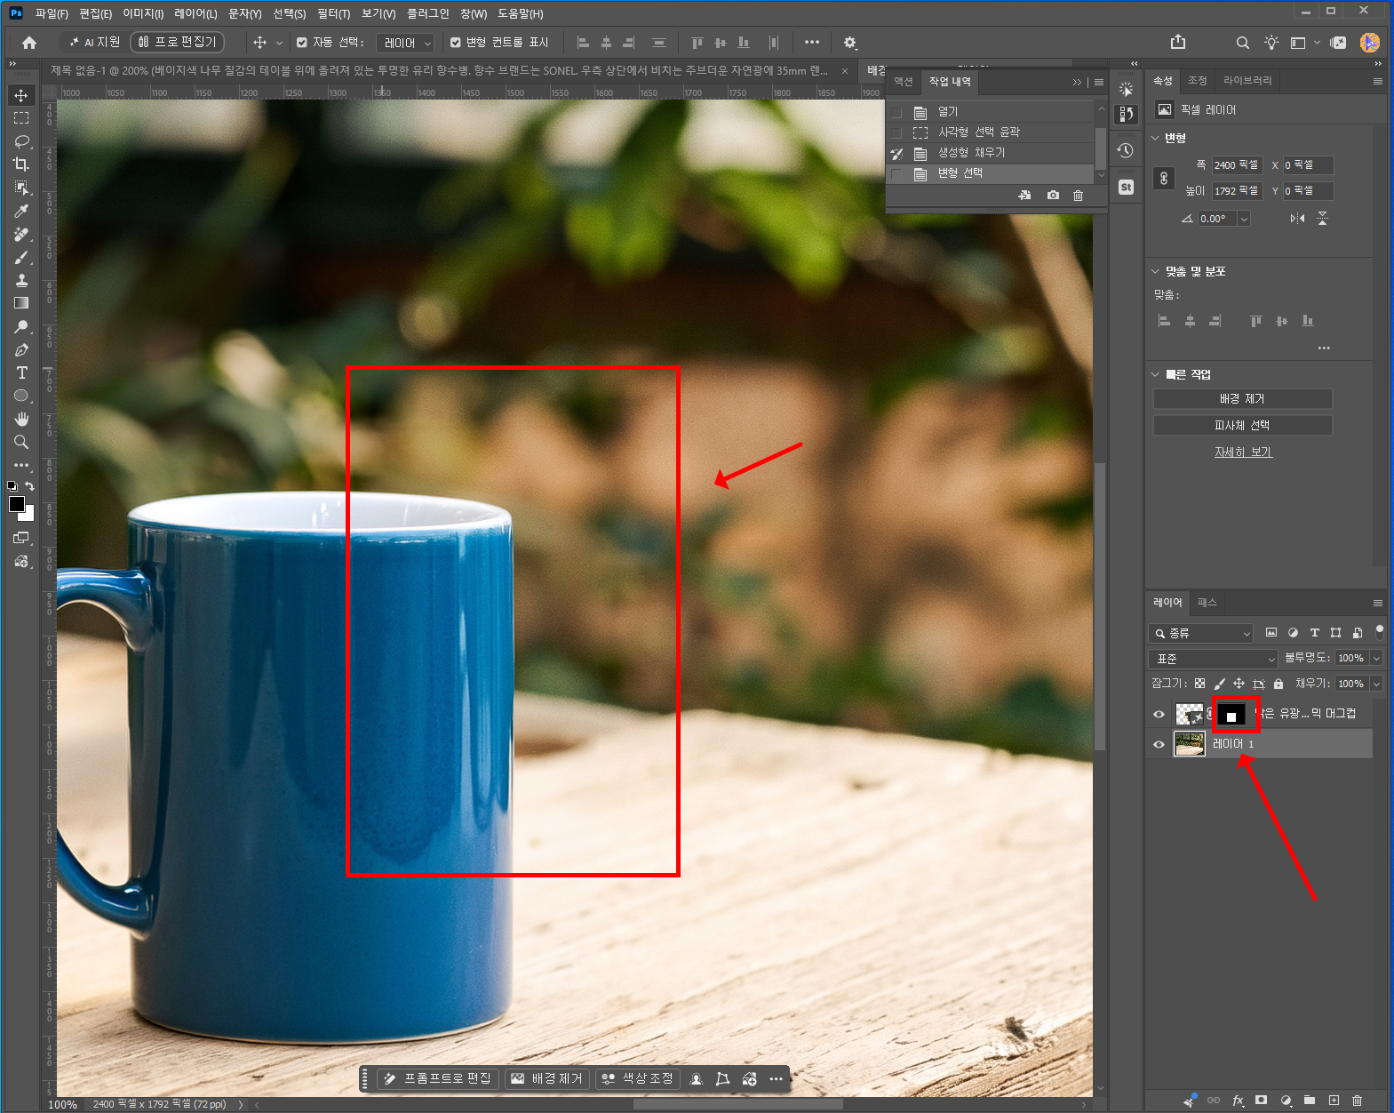Toggle the proportion link between width and height
This screenshot has width=1394, height=1113.
[x=1164, y=178]
